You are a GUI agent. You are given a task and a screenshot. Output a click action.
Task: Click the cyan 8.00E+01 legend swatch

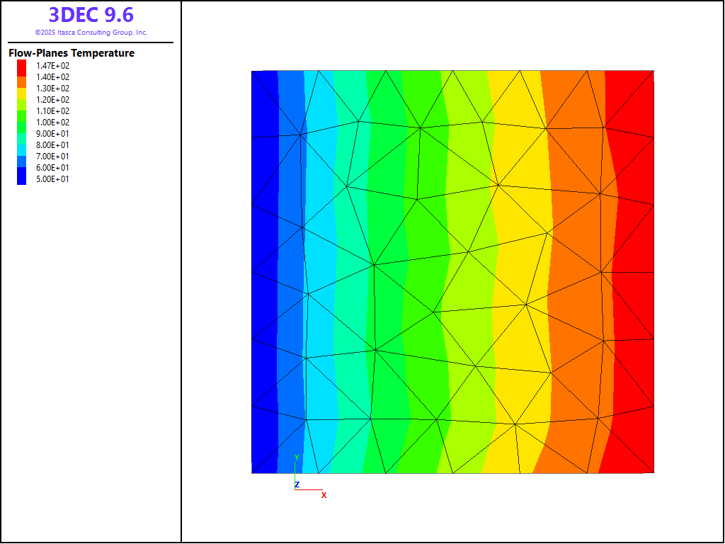tap(22, 145)
